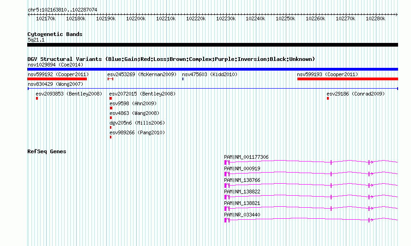Click the 102180k ruler tick label
The height and width of the screenshot is (246, 411).
75,18
